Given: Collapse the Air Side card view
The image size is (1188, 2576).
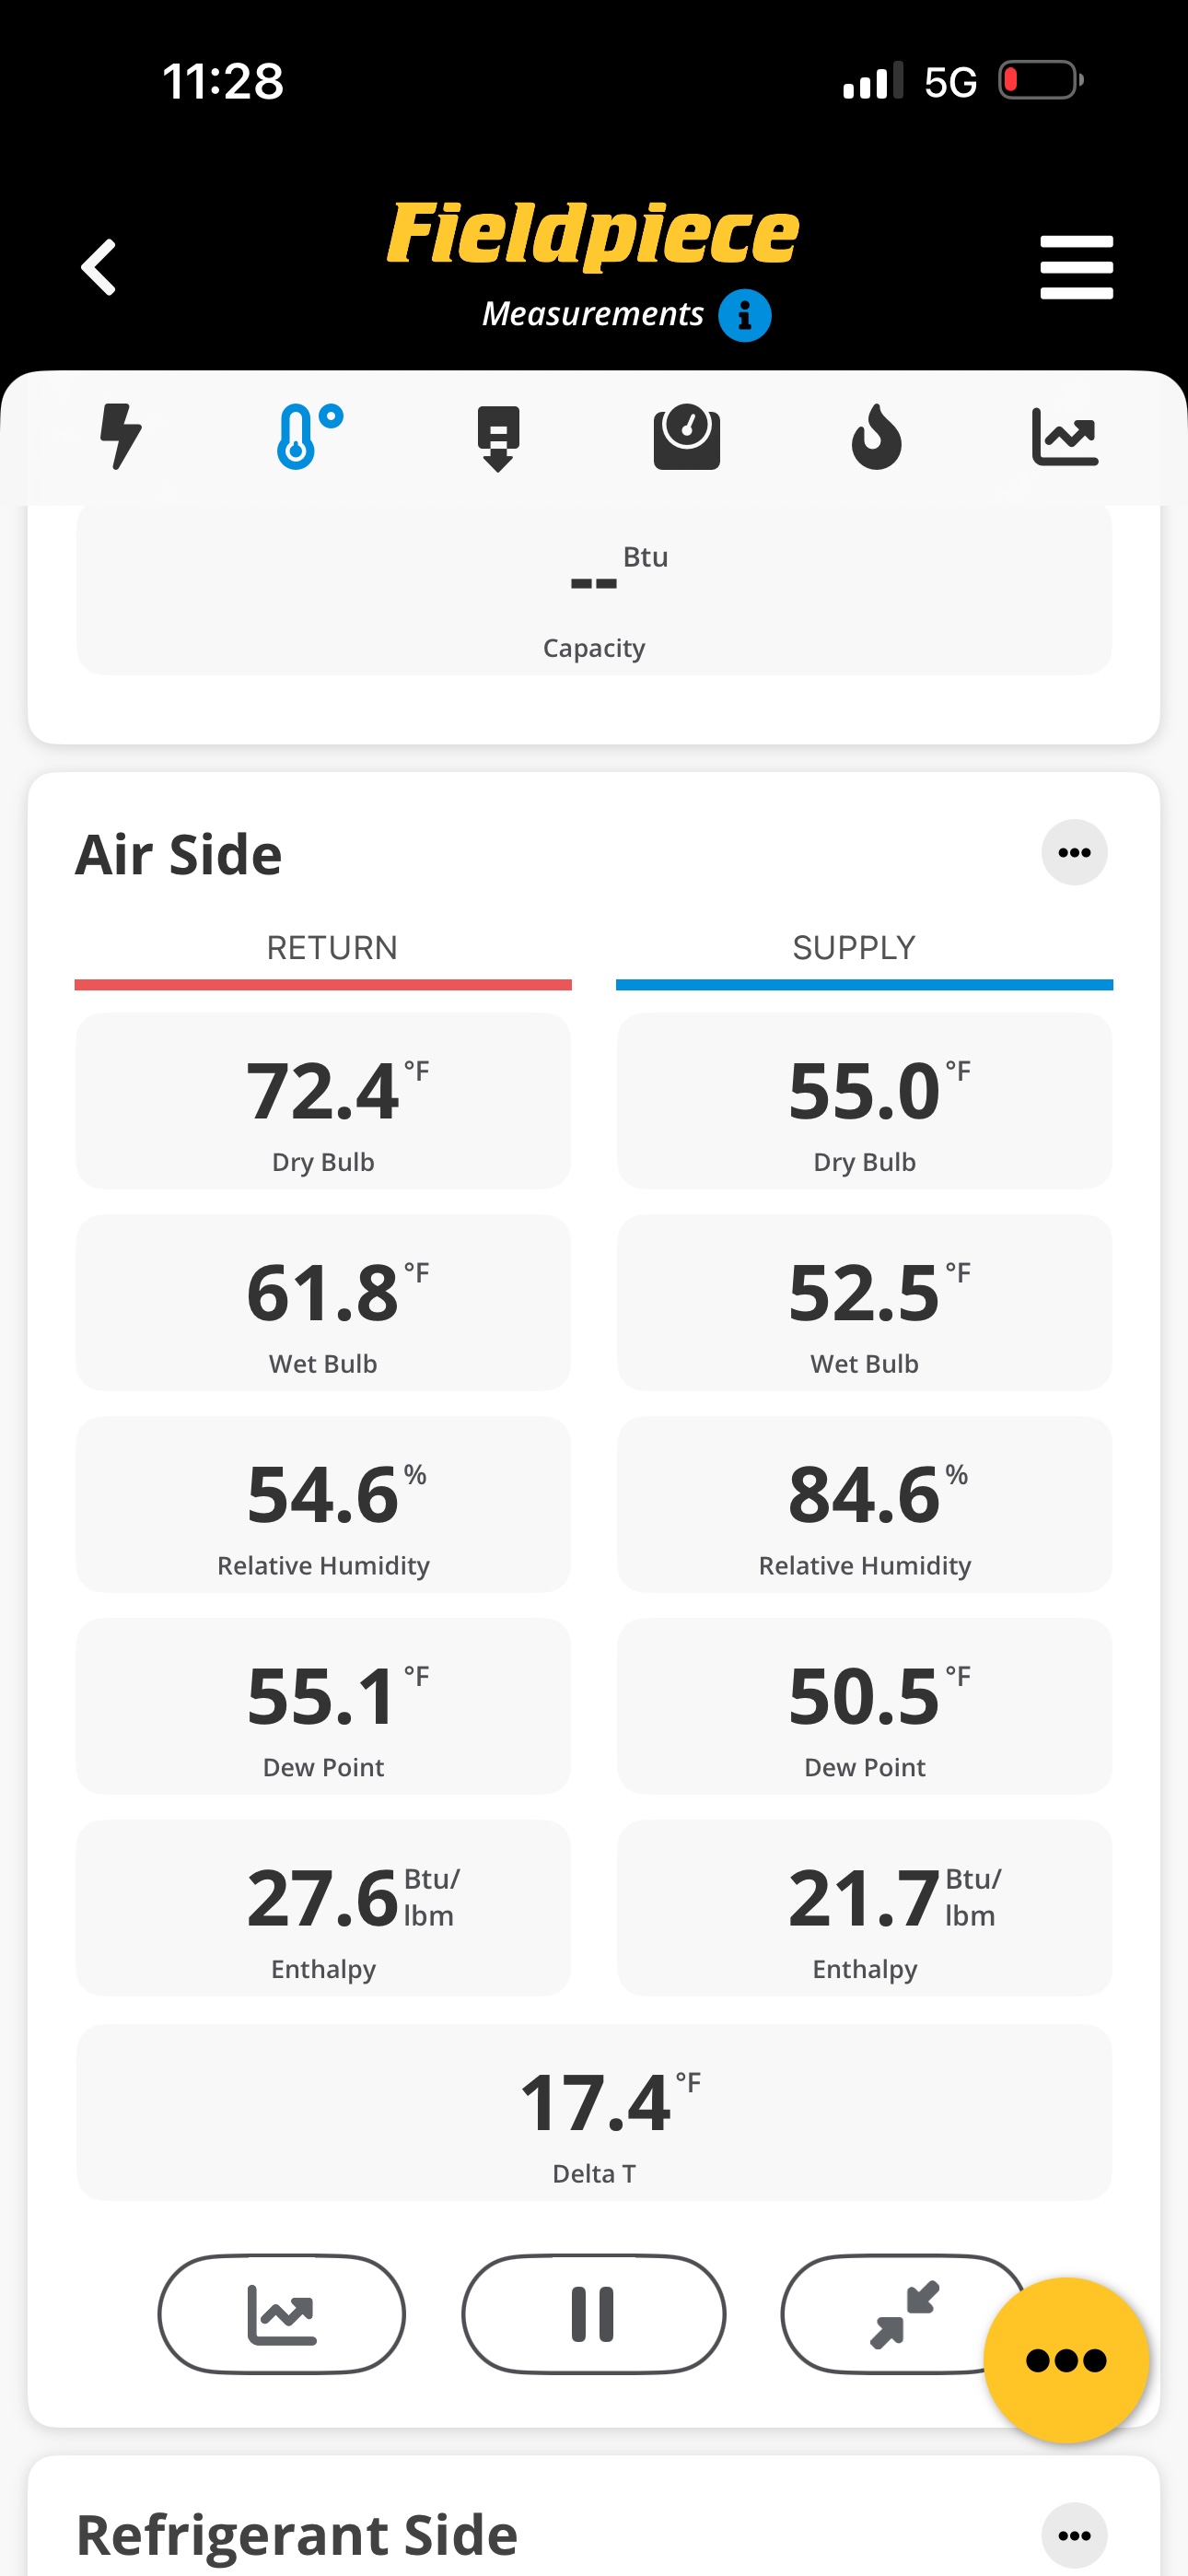Looking at the screenshot, I should pyautogui.click(x=903, y=2314).
